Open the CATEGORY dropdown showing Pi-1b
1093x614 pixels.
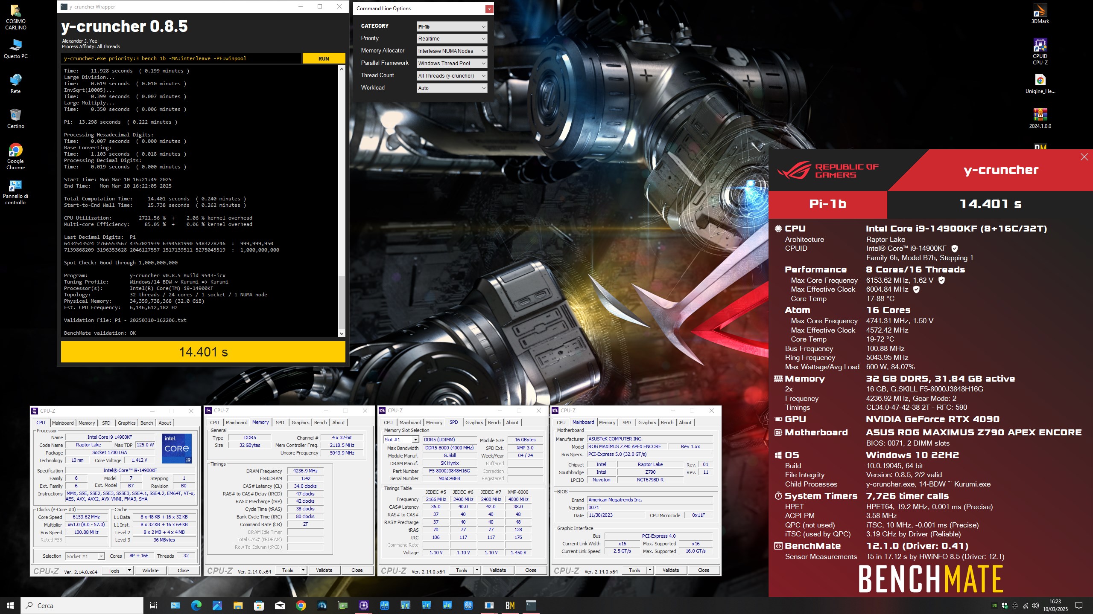point(452,26)
